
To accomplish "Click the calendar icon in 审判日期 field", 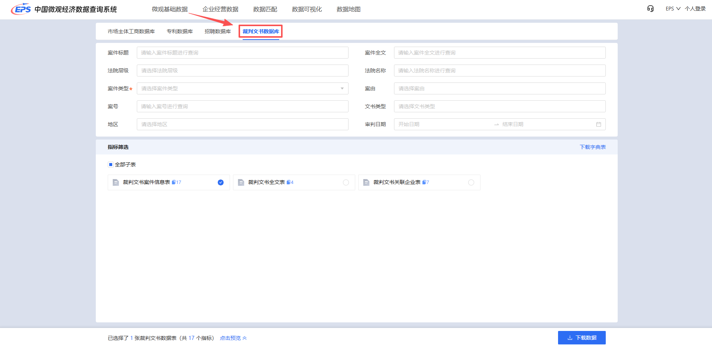I will [x=599, y=124].
